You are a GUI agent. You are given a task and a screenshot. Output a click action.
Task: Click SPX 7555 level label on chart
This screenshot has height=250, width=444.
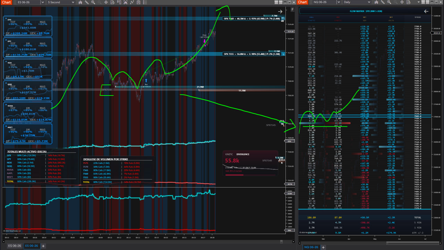point(251,54)
